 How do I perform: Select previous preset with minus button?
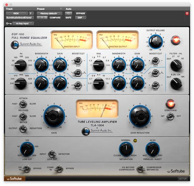tap(38, 18)
